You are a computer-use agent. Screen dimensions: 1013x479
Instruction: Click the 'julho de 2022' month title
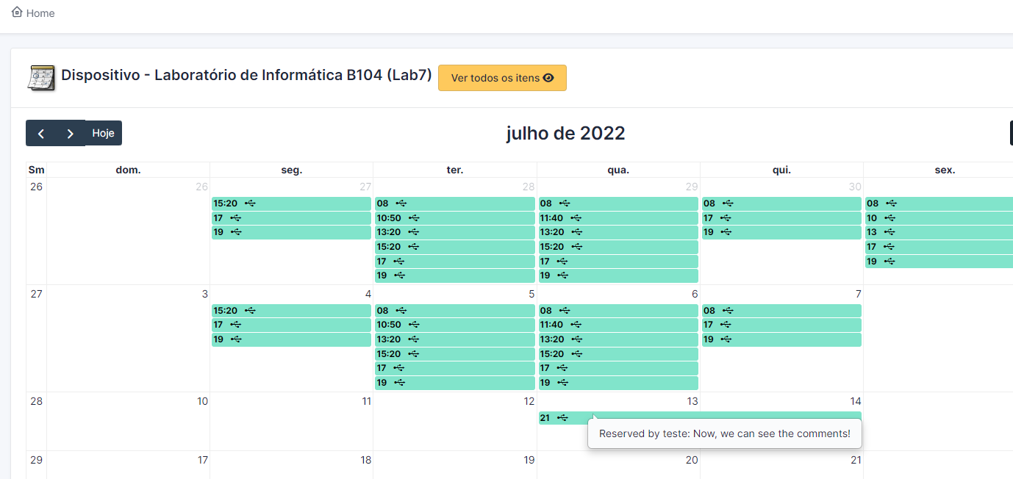[565, 133]
